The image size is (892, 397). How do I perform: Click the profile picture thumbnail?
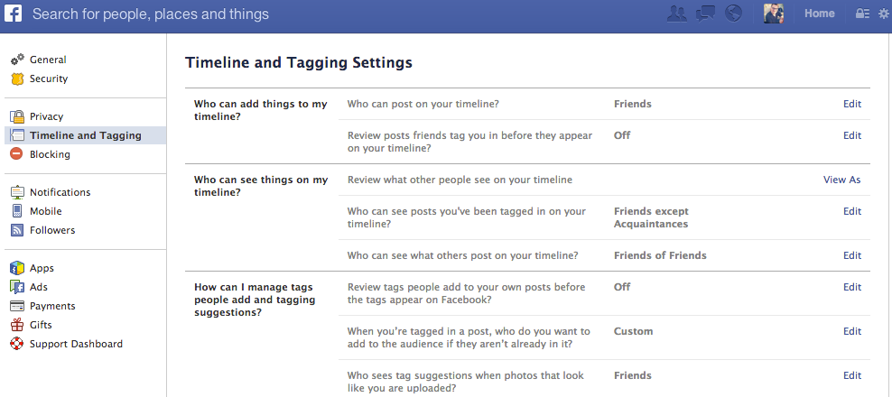click(x=773, y=14)
